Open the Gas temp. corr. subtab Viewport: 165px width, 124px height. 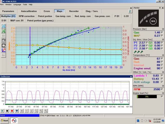coord(63,16)
